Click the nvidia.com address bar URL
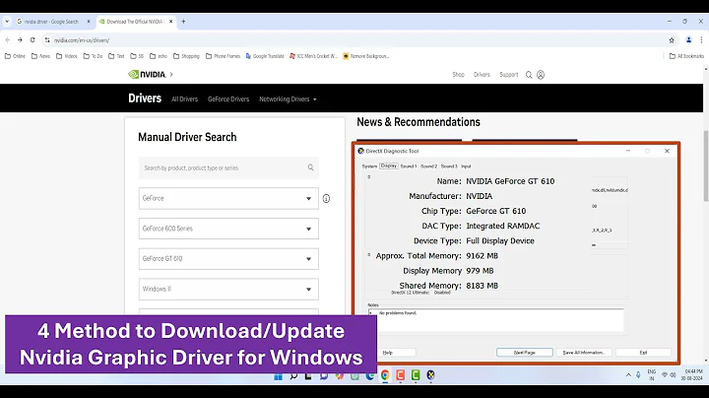This screenshot has width=709, height=398. click(x=82, y=40)
